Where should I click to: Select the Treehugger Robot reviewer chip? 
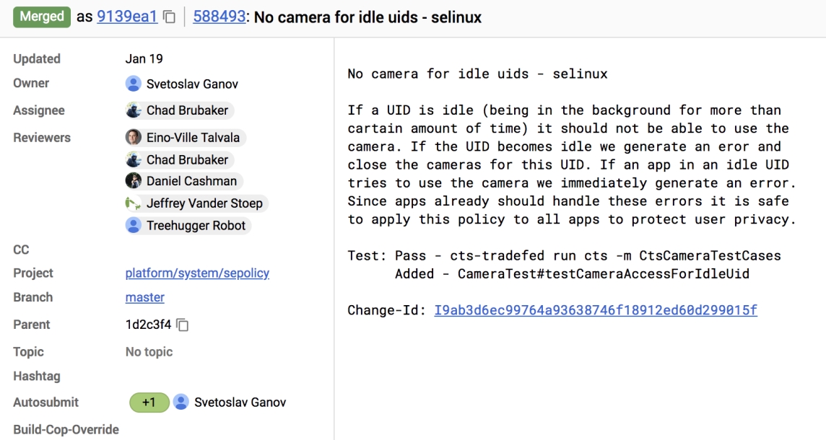tap(196, 226)
